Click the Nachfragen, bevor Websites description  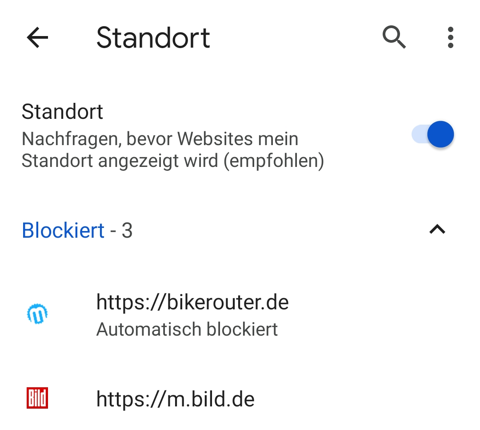tap(172, 150)
